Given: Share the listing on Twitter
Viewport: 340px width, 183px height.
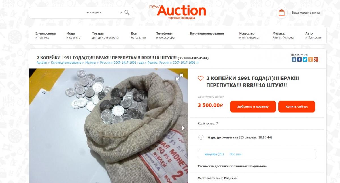Looking at the screenshot, I should pyautogui.click(x=305, y=59).
